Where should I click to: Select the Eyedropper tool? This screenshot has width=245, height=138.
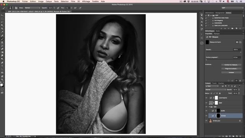(2, 32)
